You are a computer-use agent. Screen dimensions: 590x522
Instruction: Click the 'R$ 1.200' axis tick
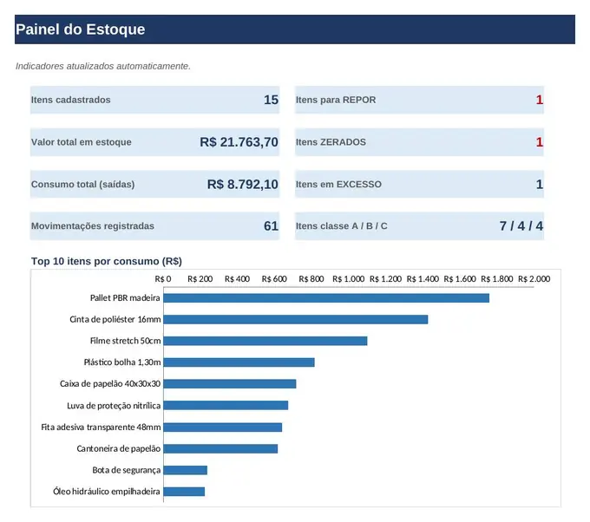tap(386, 279)
